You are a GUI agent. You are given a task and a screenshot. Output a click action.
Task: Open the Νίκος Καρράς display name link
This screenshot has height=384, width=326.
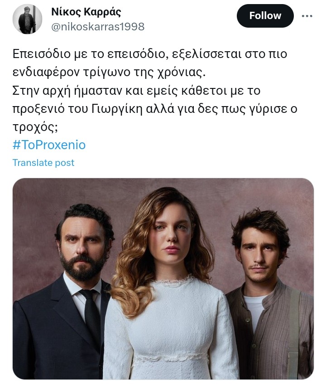[x=86, y=12]
